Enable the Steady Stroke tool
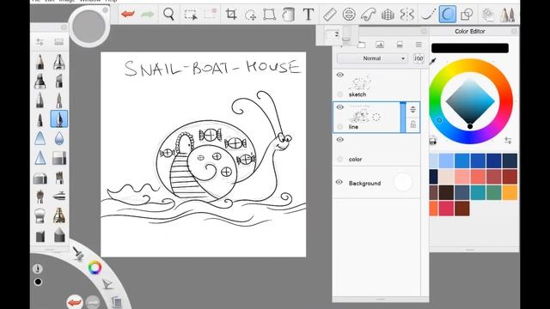550x309 pixels. click(x=428, y=15)
